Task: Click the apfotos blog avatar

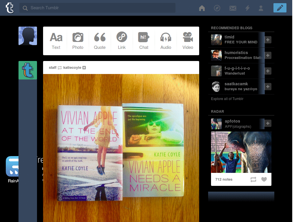Action: (x=216, y=124)
